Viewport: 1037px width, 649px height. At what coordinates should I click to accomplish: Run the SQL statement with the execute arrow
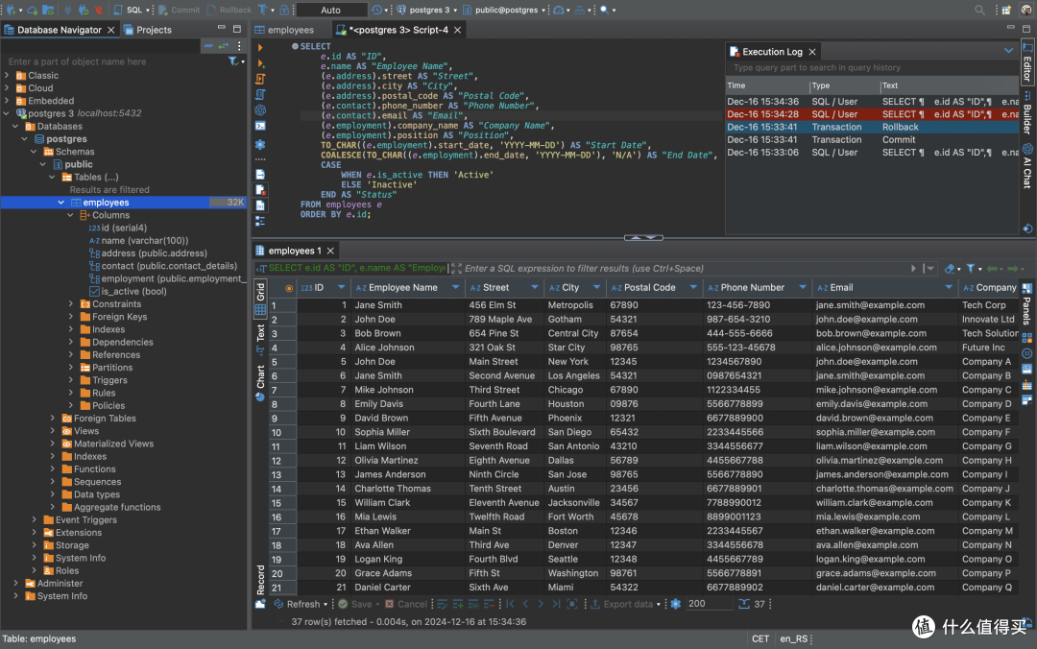coord(260,48)
